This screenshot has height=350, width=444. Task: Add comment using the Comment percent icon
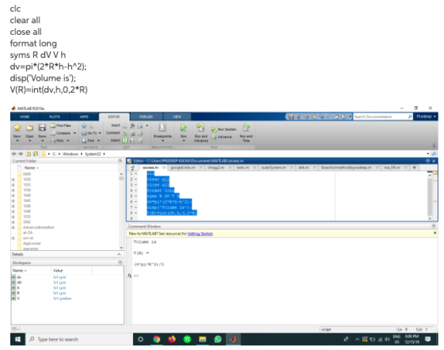coord(124,133)
